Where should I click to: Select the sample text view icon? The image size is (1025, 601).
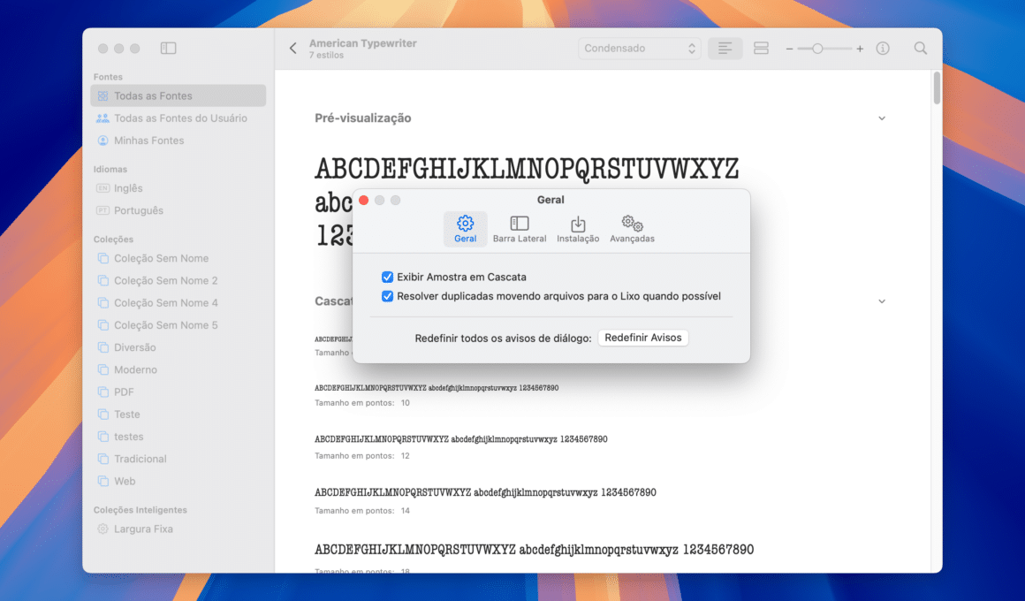click(x=725, y=49)
